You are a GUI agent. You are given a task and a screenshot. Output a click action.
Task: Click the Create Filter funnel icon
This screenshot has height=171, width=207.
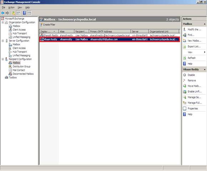point(41,25)
